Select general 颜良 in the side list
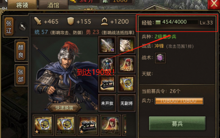Image resolution: width=220 pixels, height=138 pixels. (21, 51)
